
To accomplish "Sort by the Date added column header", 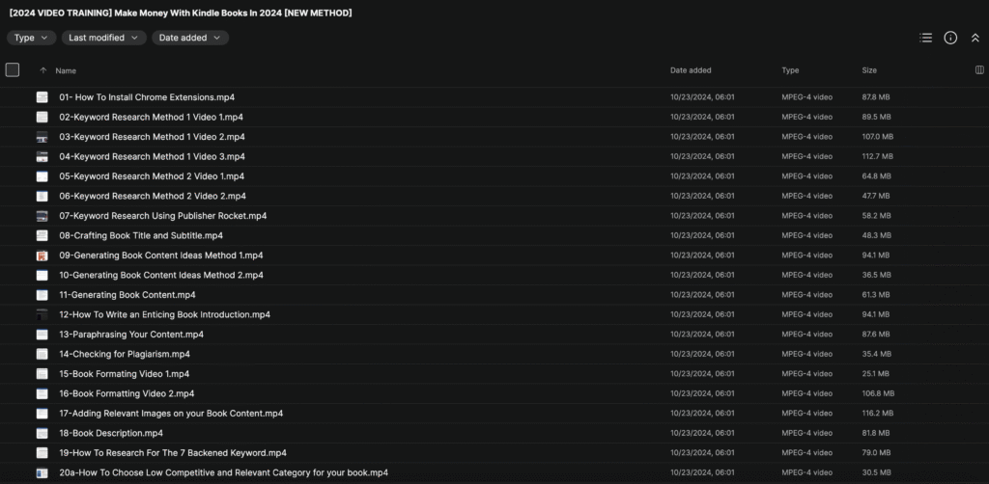I will pyautogui.click(x=691, y=70).
